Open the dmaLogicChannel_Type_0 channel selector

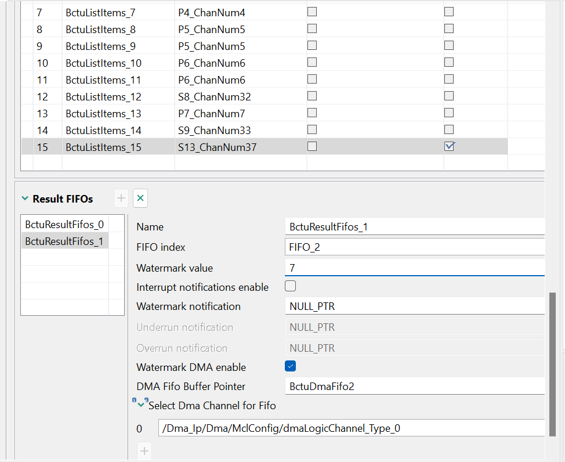click(352, 428)
